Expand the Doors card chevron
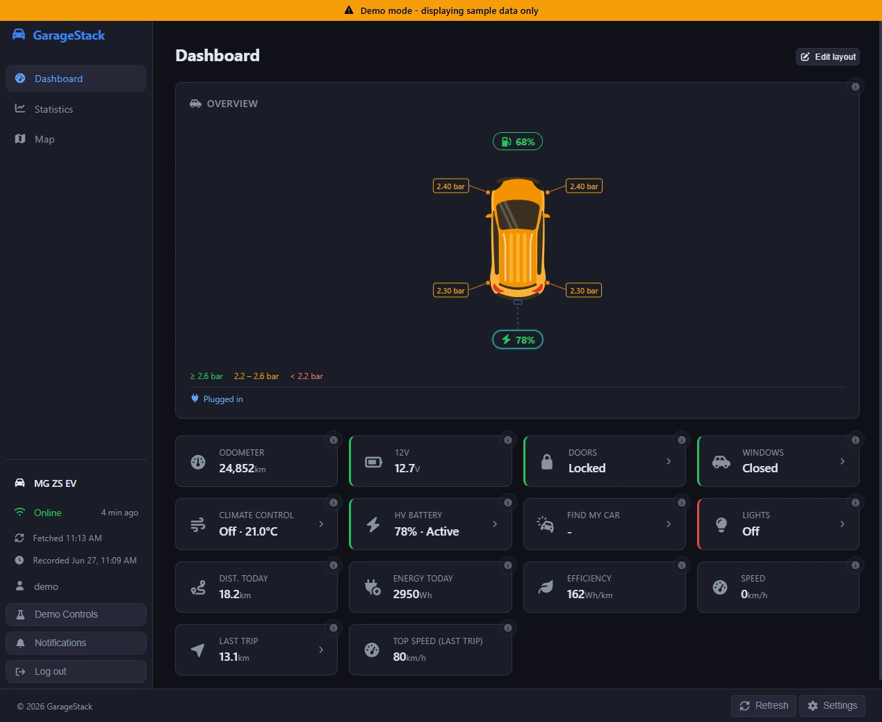 669,461
